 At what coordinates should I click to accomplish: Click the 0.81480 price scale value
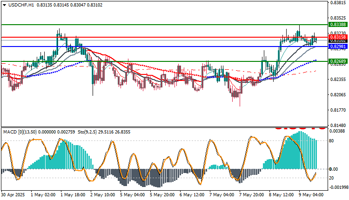338,126
